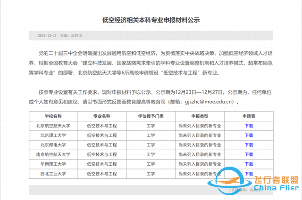This screenshot has height=200, width=302.
Task: Click 工学 in the 北京理工大学 row
Action: (151, 136)
